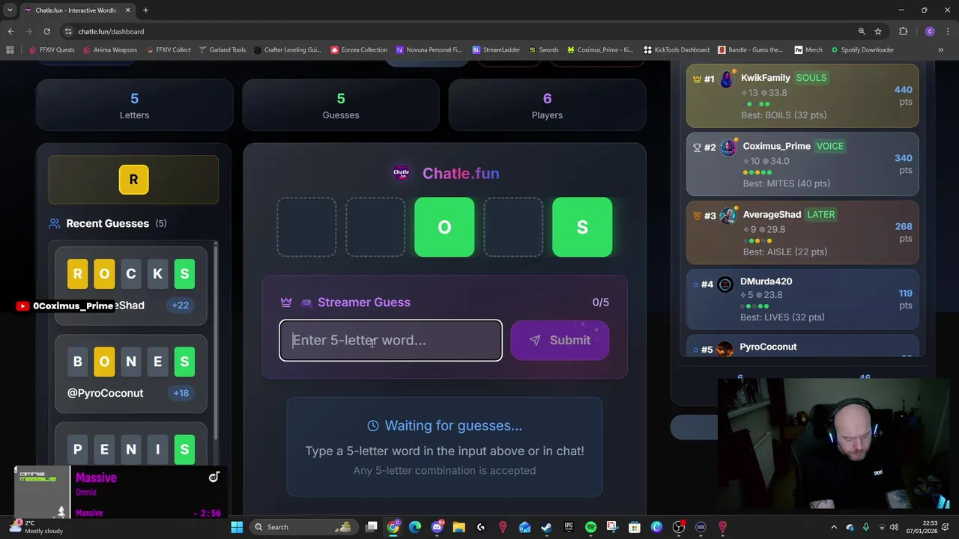
Task: Click DMurda420's avatar in the leaderboard
Action: coord(725,284)
